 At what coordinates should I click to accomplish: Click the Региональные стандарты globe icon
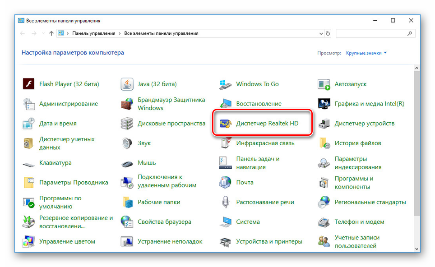pyautogui.click(x=324, y=203)
